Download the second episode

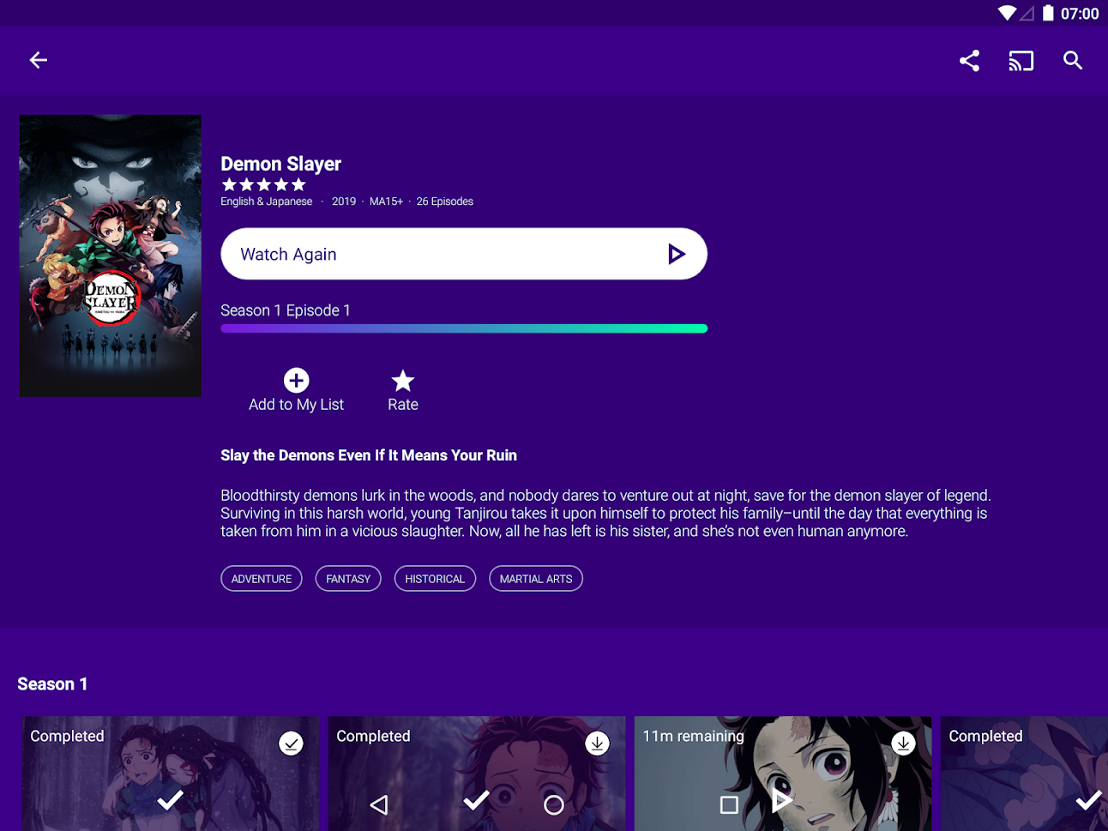(x=597, y=743)
